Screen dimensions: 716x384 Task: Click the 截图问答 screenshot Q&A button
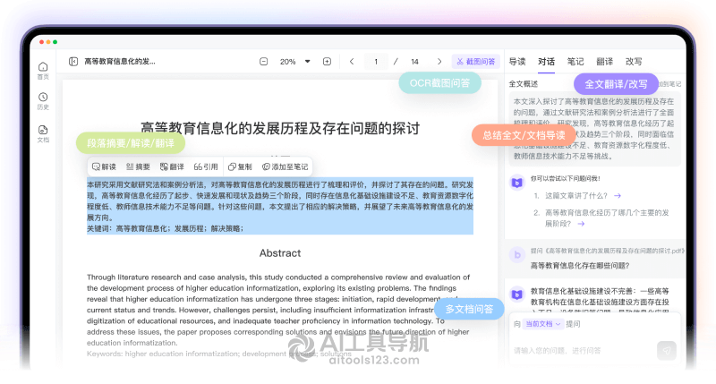[476, 61]
